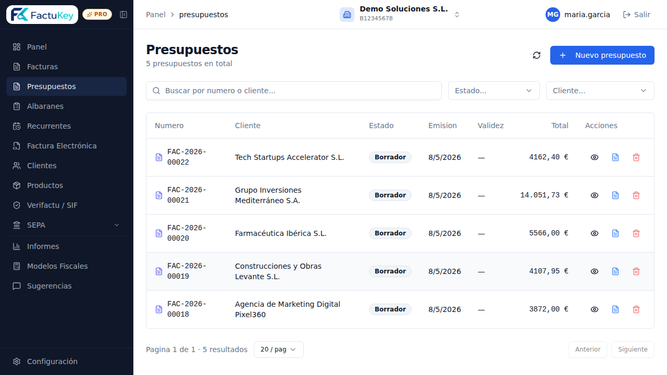The width and height of the screenshot is (667, 375).
Task: Click the file icon beside FAC-2026-00022
Action: pos(159,157)
